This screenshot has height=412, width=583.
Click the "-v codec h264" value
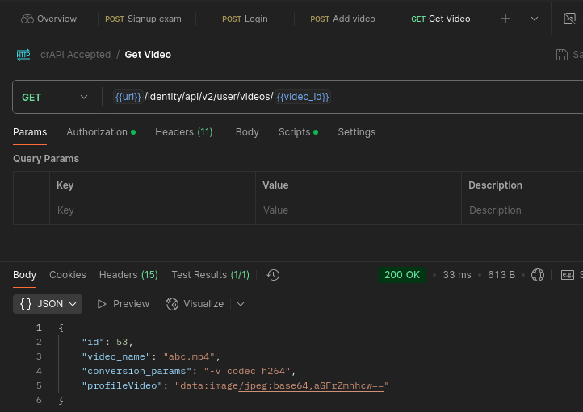click(x=247, y=371)
